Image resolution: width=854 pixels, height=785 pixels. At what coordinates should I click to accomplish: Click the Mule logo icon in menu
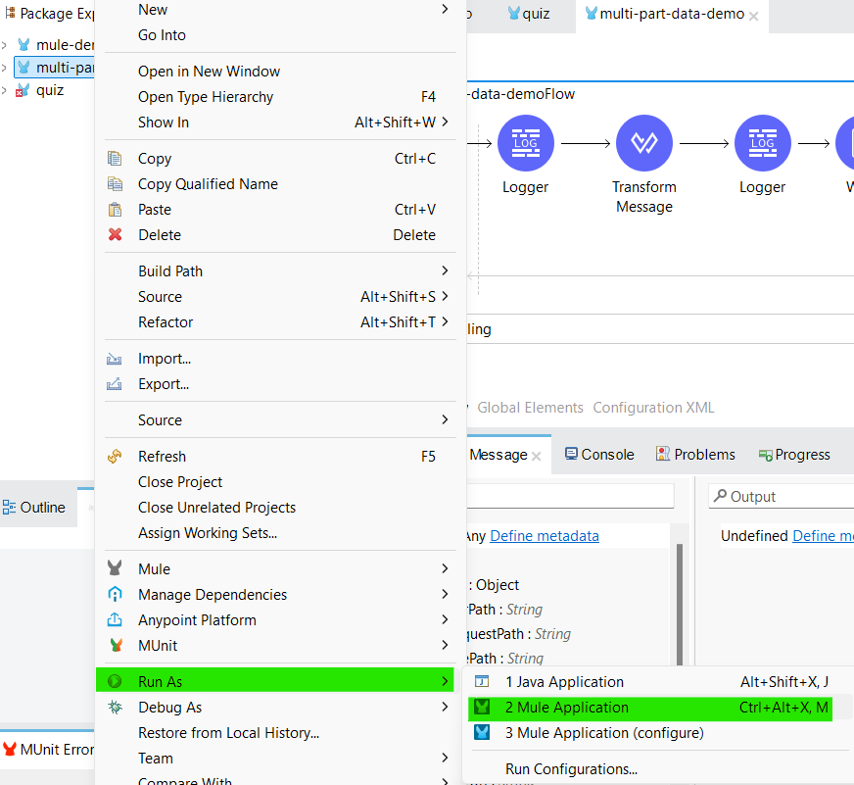click(x=115, y=568)
